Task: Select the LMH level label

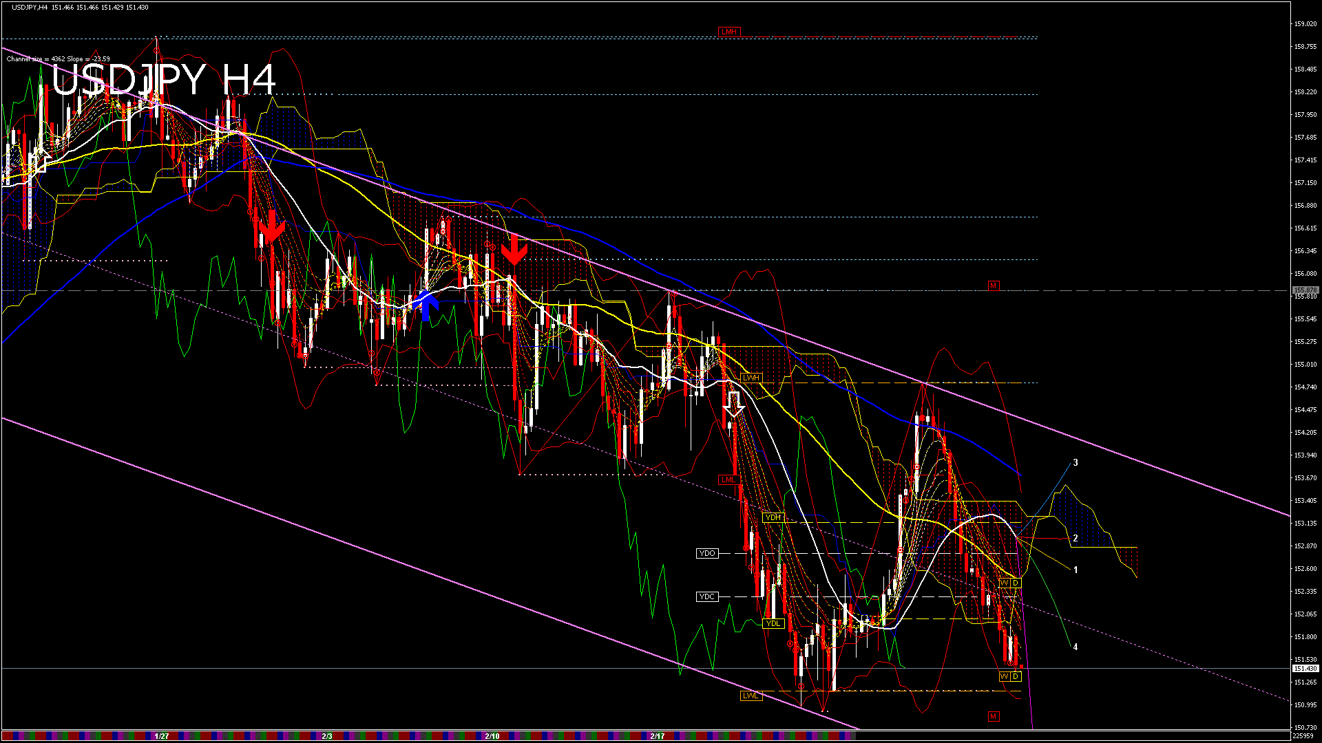Action: coord(728,32)
